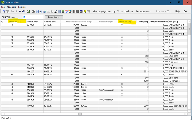
Task: Click the vertical scrollbar thumb
Action: pyautogui.click(x=189, y=29)
